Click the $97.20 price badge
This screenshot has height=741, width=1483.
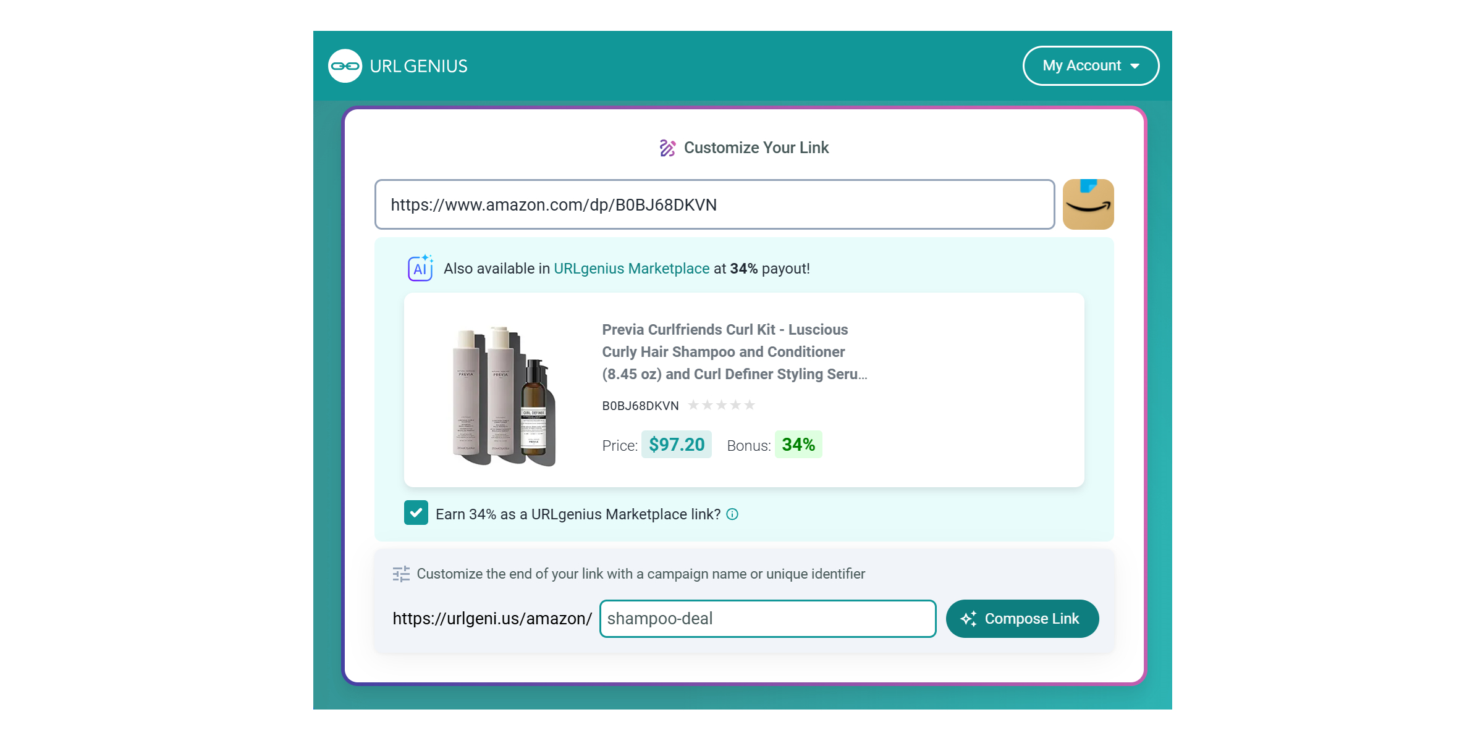pyautogui.click(x=677, y=445)
